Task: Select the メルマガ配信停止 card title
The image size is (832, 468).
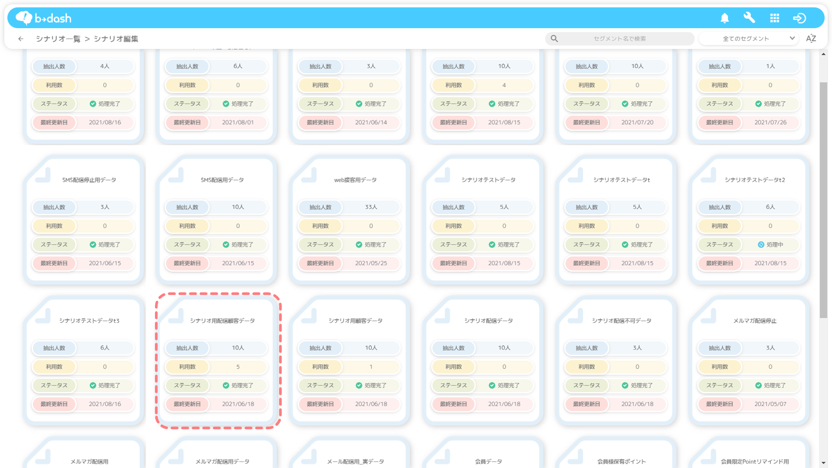Action: click(x=755, y=321)
